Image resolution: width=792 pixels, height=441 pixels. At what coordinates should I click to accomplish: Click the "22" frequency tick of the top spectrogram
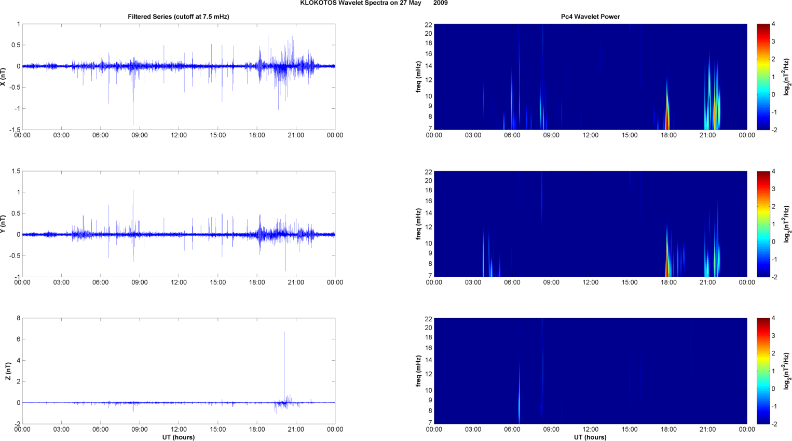(x=429, y=24)
